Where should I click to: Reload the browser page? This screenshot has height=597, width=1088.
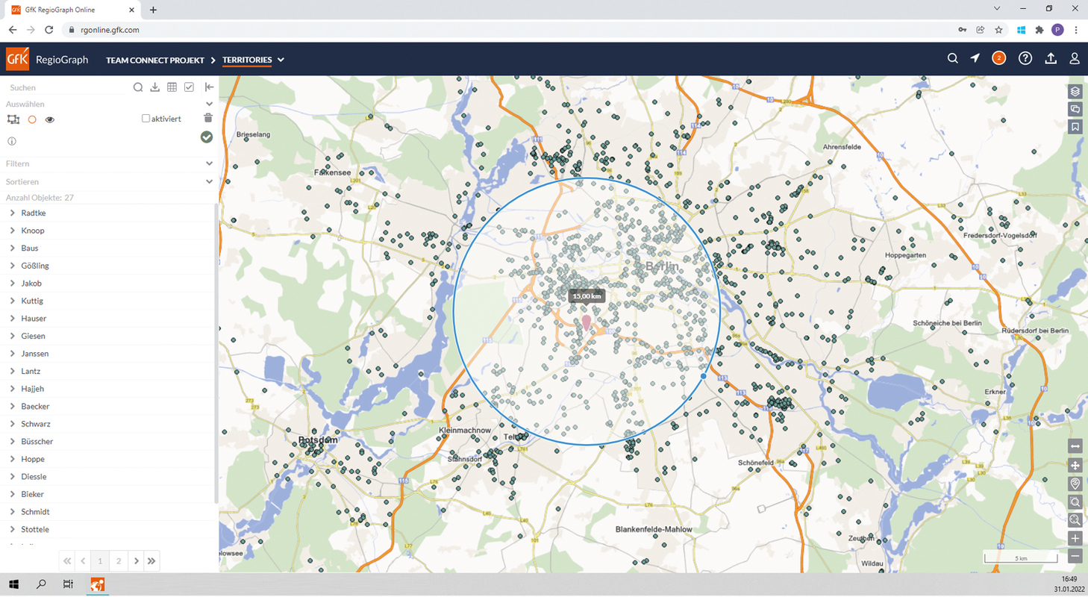tap(49, 30)
